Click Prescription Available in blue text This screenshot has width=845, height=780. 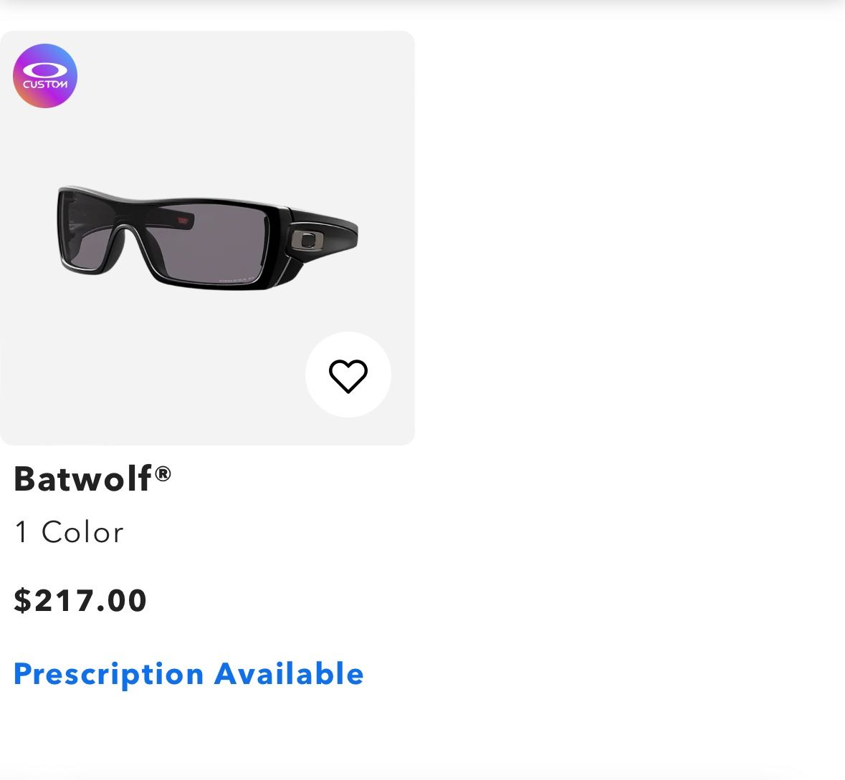[x=188, y=673]
